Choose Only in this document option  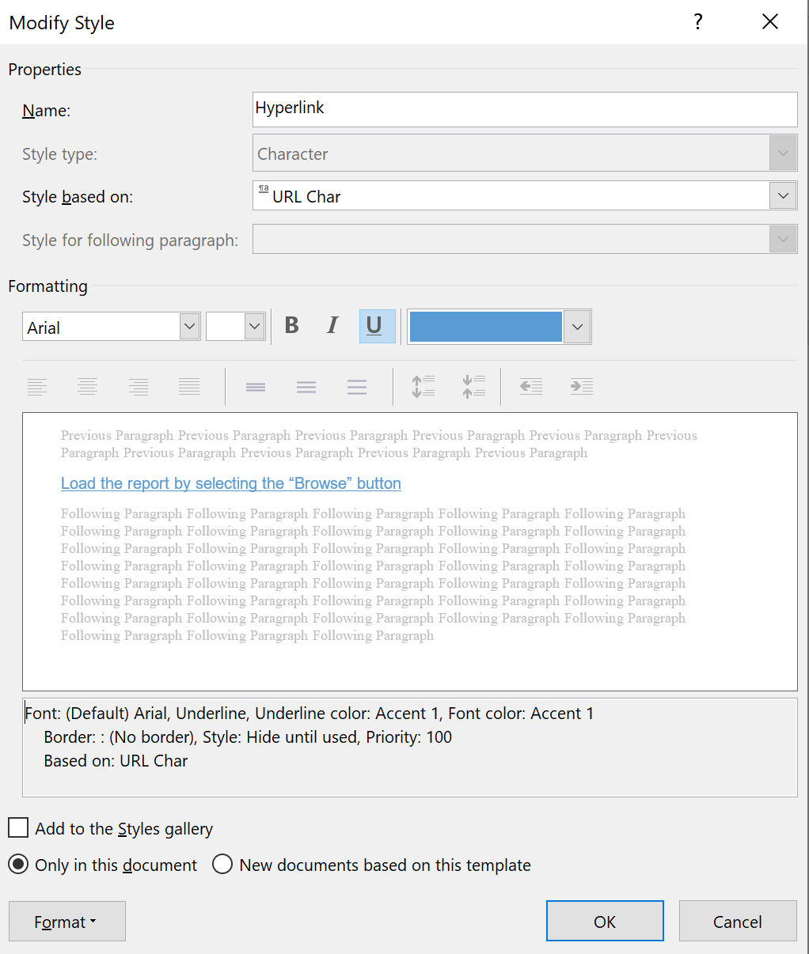click(18, 865)
